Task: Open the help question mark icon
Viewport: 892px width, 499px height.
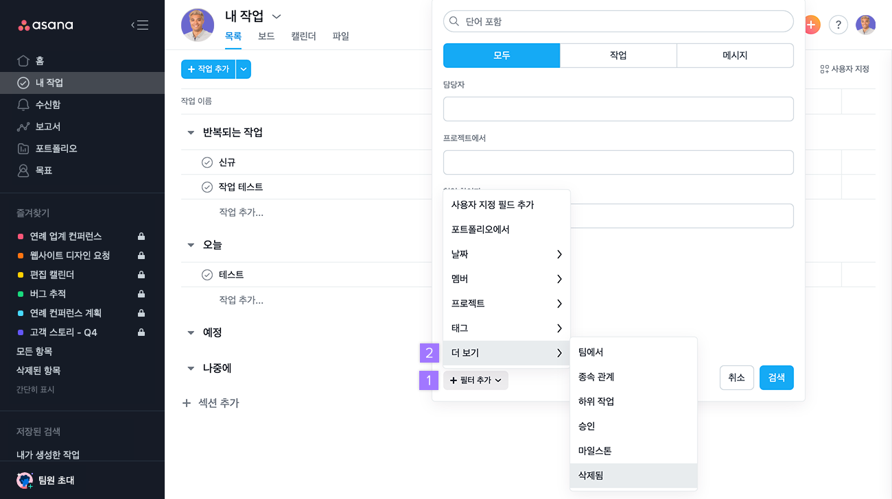Action: point(838,25)
